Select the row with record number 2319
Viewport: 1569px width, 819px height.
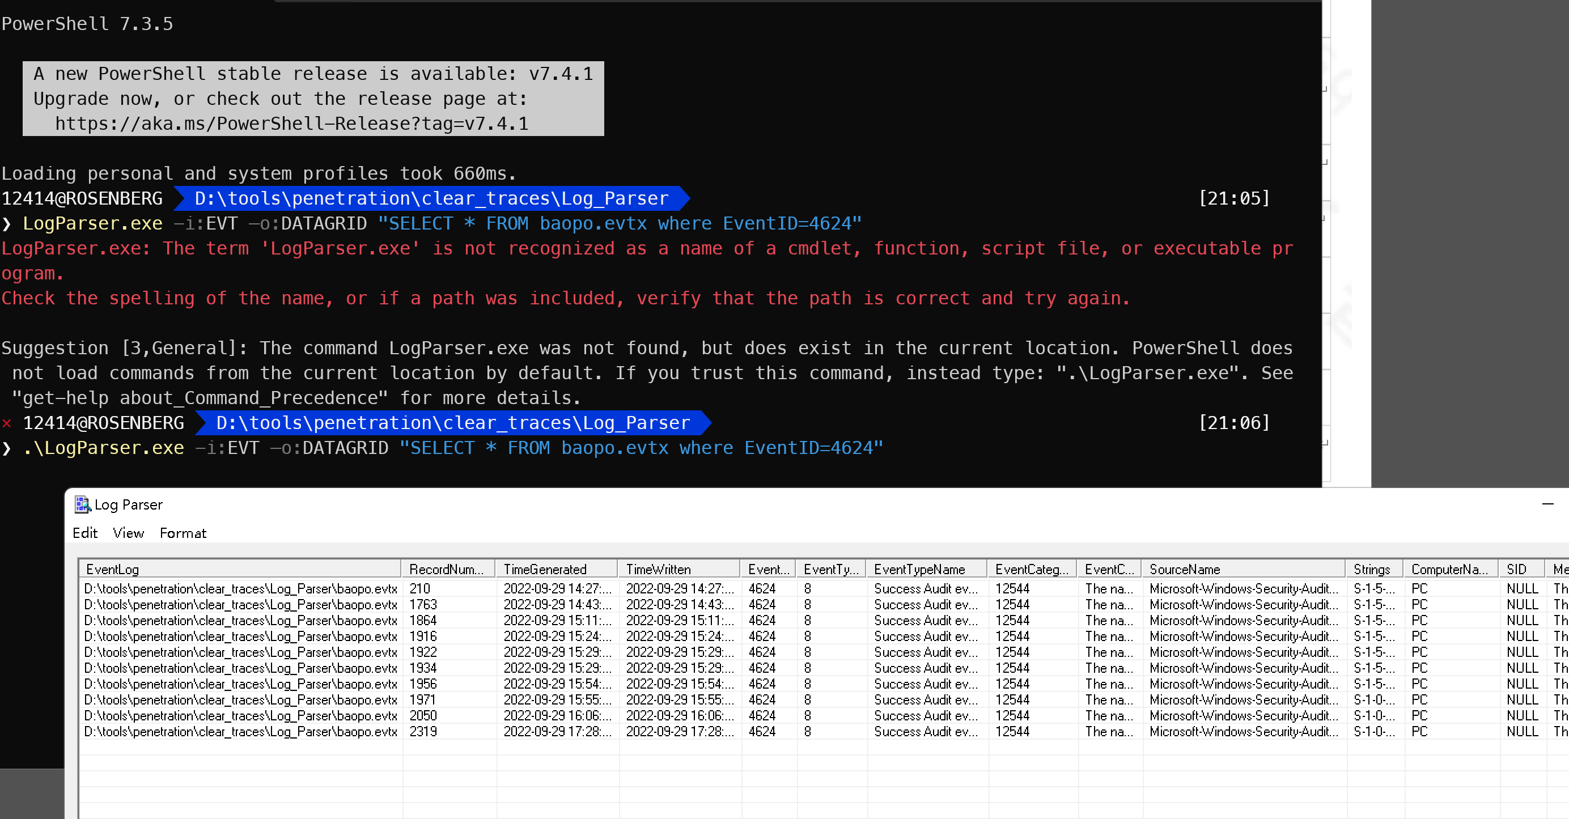coord(423,731)
